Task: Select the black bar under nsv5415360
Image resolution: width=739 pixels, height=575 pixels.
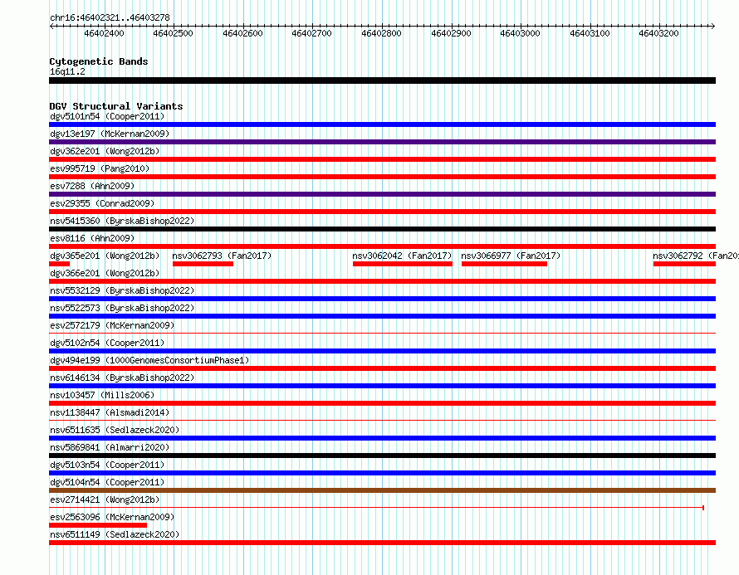Action: coord(382,229)
